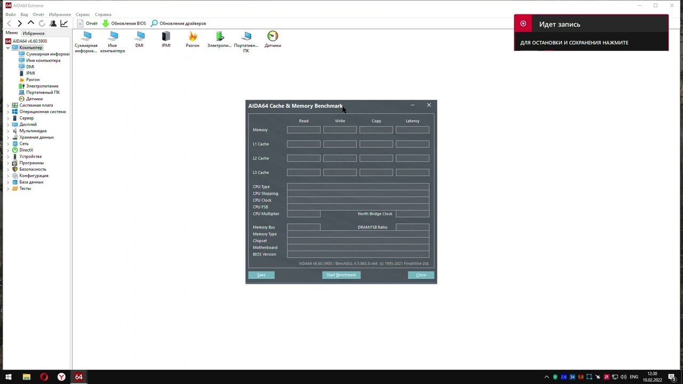Expand the DirectX tree node
683x384 pixels.
(x=8, y=150)
